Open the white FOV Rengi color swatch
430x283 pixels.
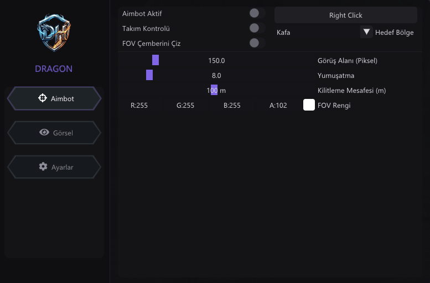tap(309, 105)
